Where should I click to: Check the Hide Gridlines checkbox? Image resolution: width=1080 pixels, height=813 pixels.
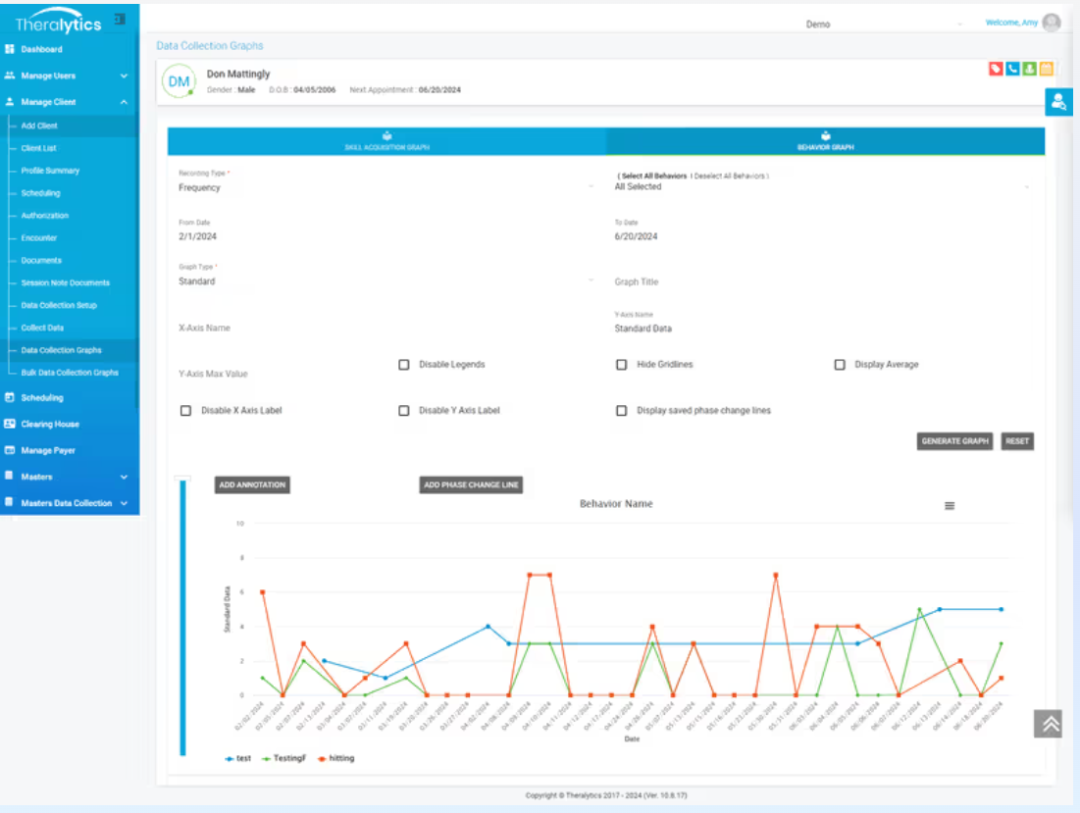(x=621, y=364)
